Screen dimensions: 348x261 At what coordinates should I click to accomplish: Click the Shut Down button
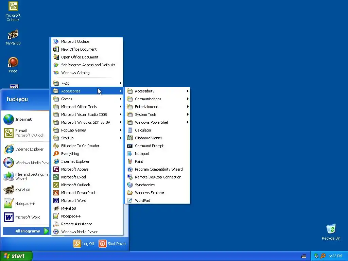coord(112,244)
